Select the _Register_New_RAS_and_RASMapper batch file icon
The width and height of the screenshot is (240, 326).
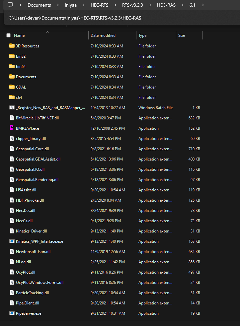point(12,107)
